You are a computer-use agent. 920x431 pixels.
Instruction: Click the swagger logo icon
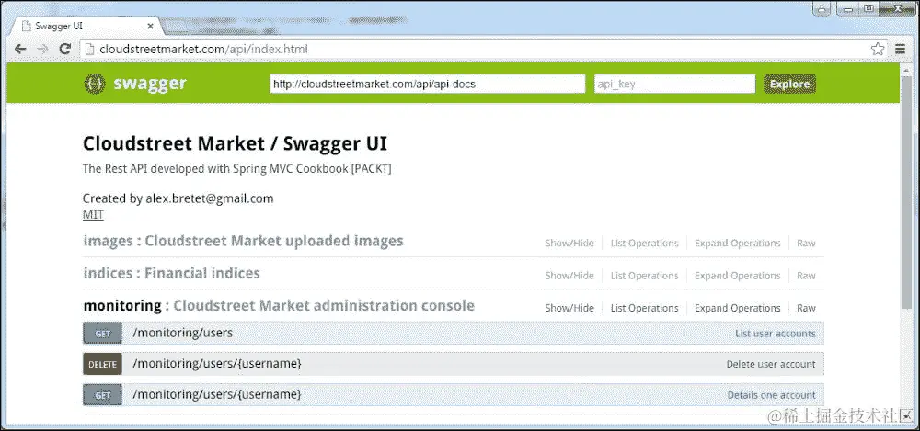tap(95, 84)
